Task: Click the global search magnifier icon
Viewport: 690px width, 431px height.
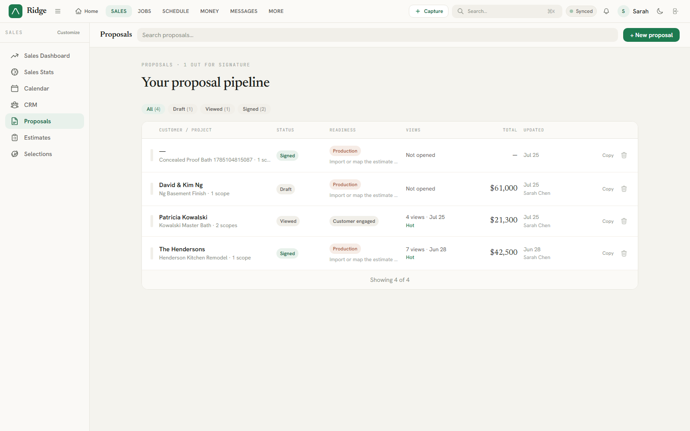Action: (x=460, y=11)
